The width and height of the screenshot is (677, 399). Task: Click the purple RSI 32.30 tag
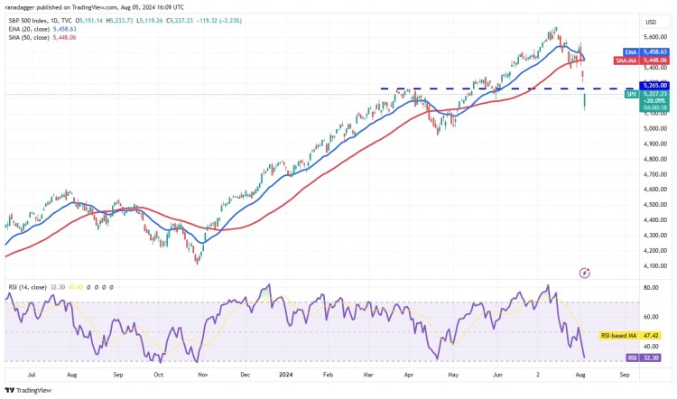644,357
